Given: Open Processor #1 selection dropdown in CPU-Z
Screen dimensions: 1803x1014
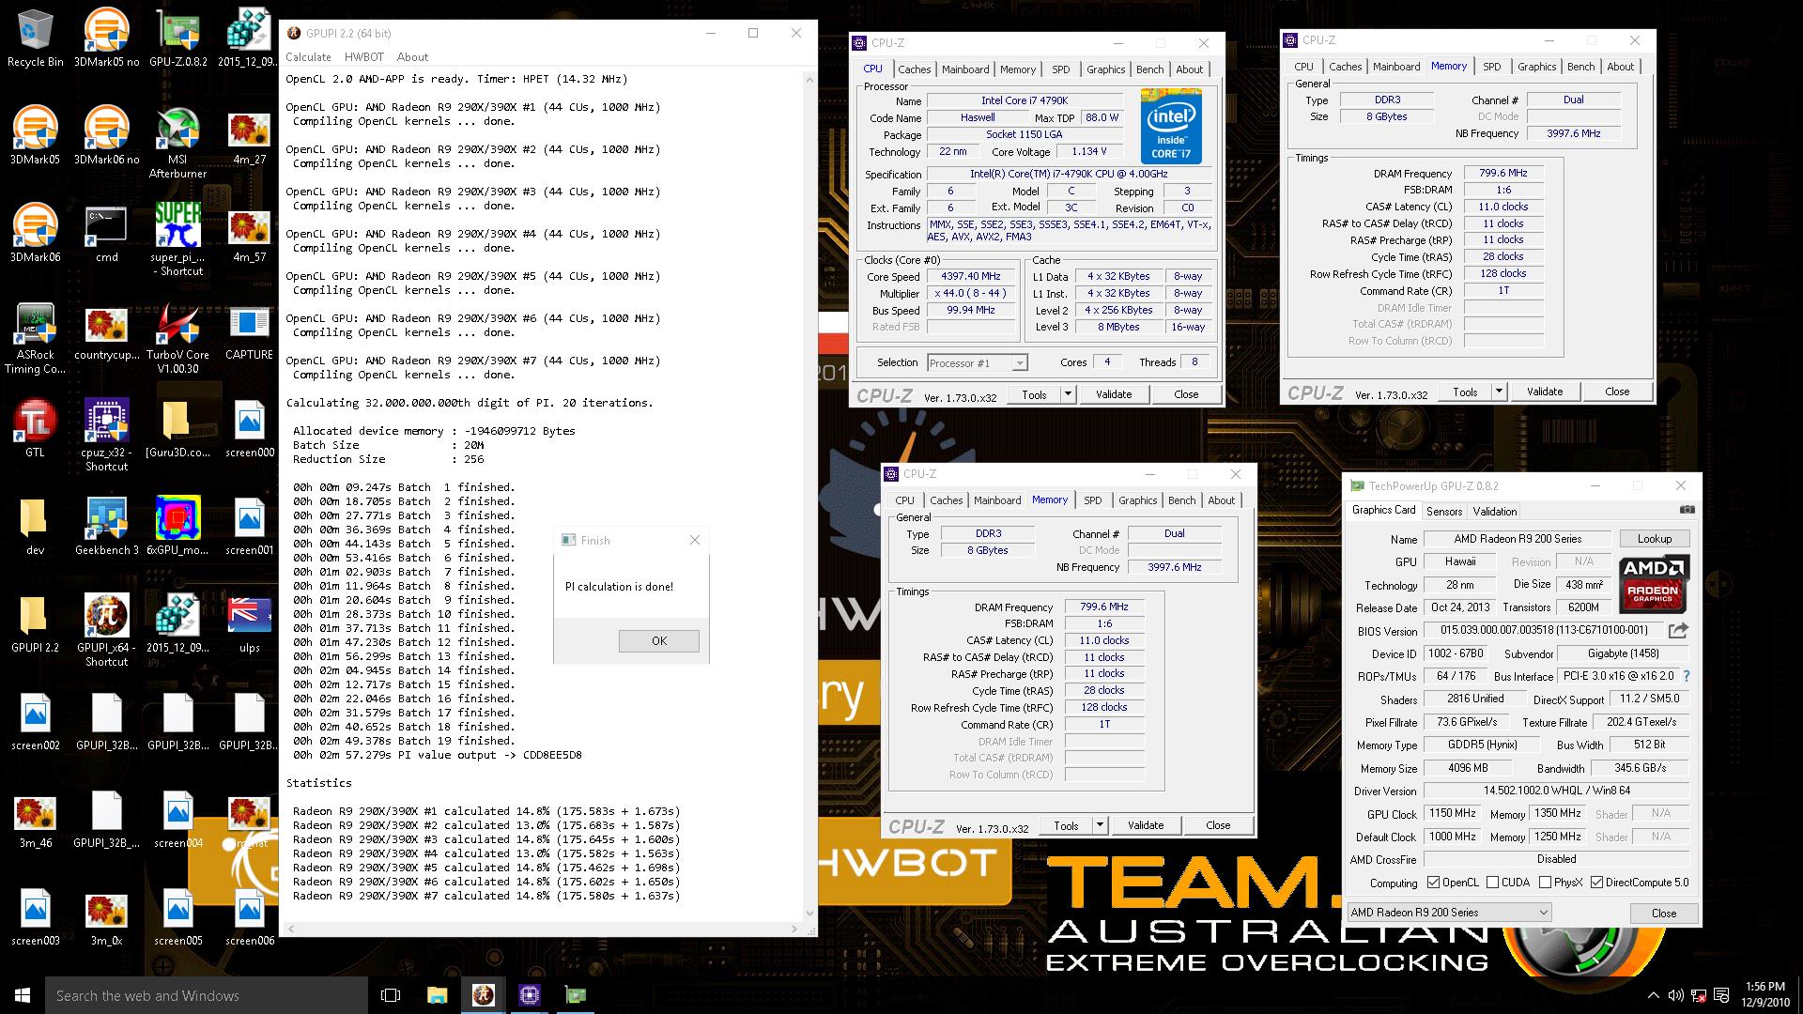Looking at the screenshot, I should coord(977,362).
